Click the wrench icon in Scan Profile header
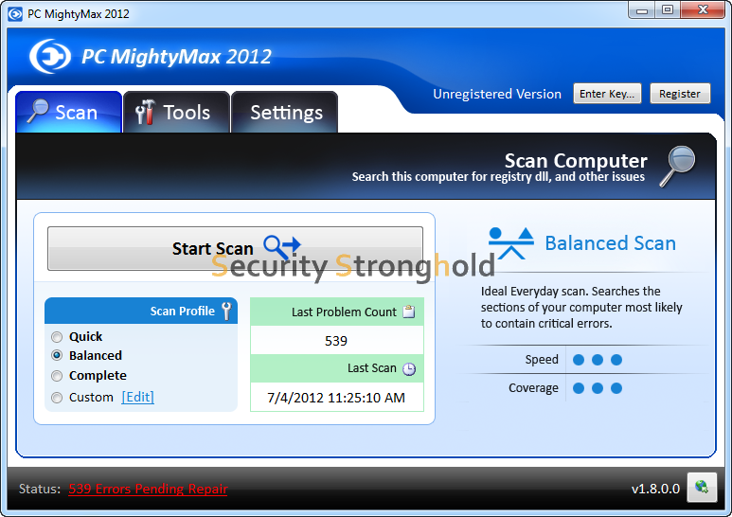732x517 pixels. click(x=226, y=312)
